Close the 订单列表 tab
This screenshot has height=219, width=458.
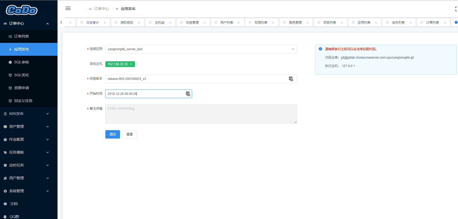click(445, 23)
